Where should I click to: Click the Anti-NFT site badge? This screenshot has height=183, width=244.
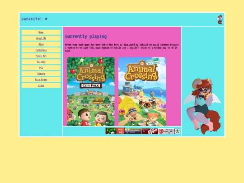(x=166, y=131)
